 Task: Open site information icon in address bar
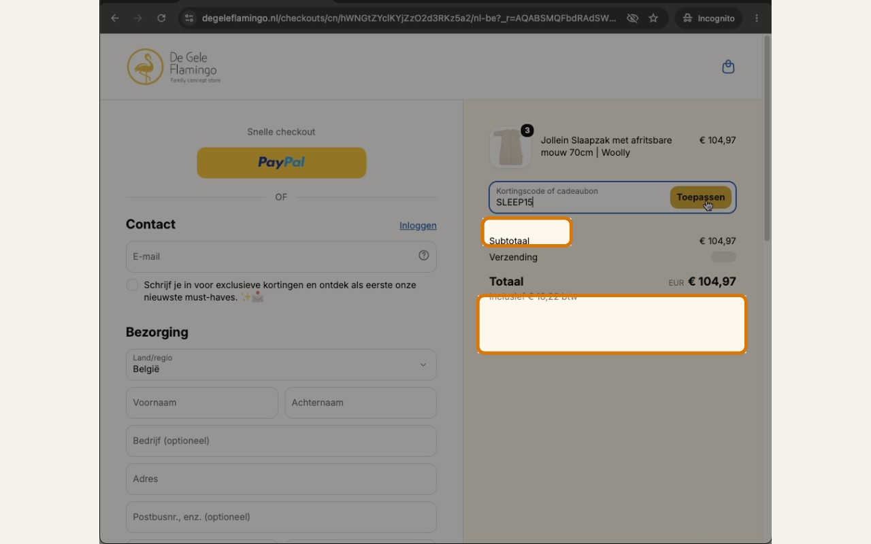189,18
